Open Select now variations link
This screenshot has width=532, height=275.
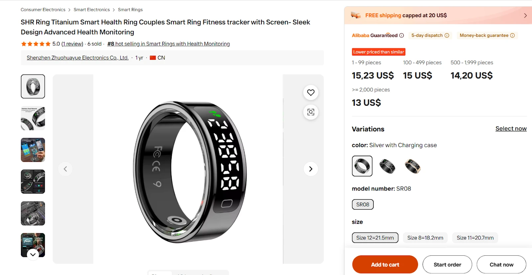click(511, 129)
